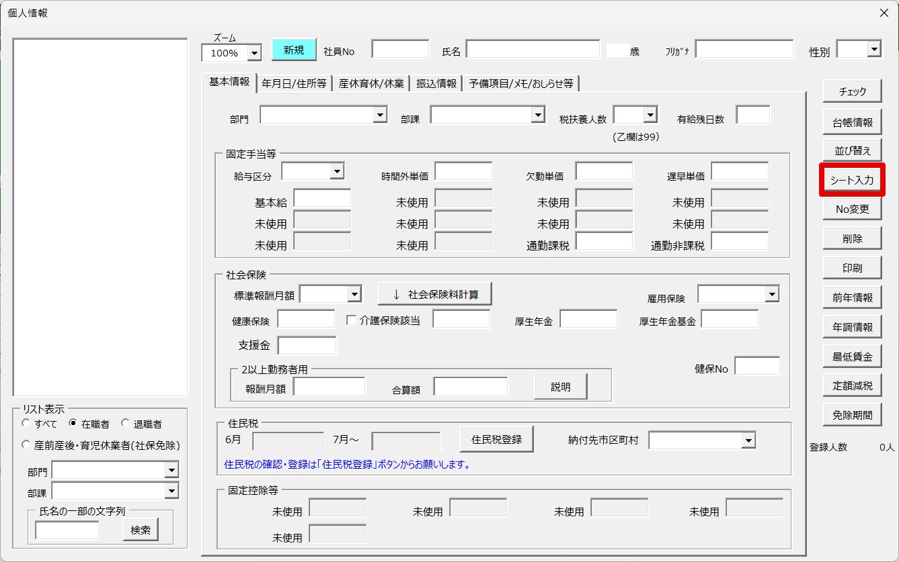Open the 給与区分 dropdown
The image size is (899, 562).
click(337, 172)
